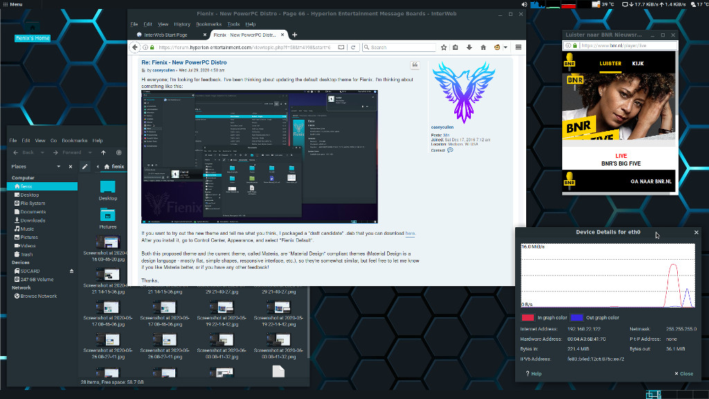
Task: Click GA NAAR BNR.NL banner
Action: (651, 181)
